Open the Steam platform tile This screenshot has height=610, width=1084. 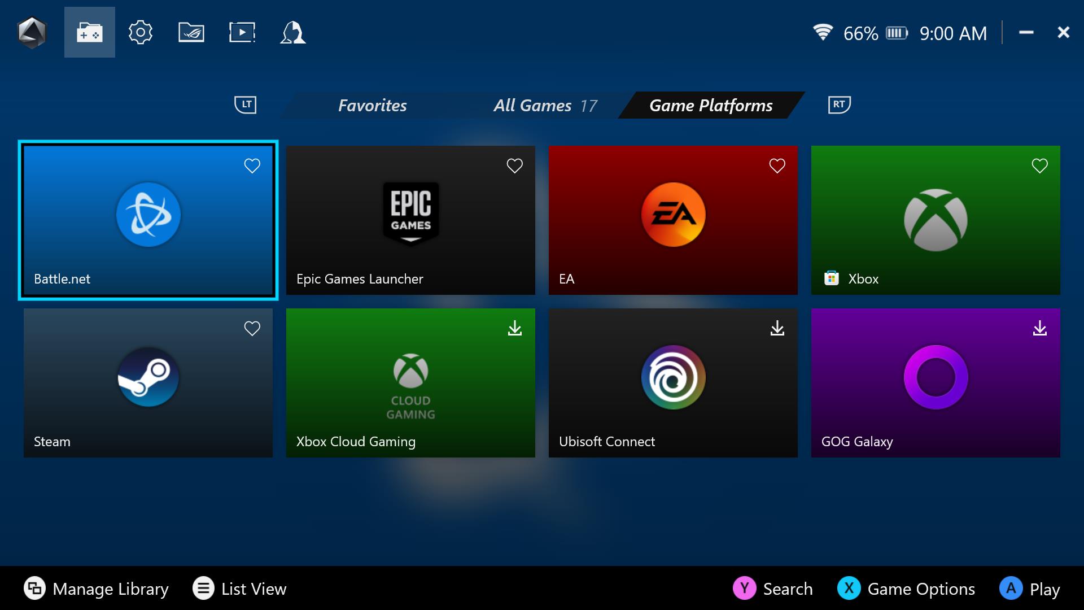[x=148, y=383]
